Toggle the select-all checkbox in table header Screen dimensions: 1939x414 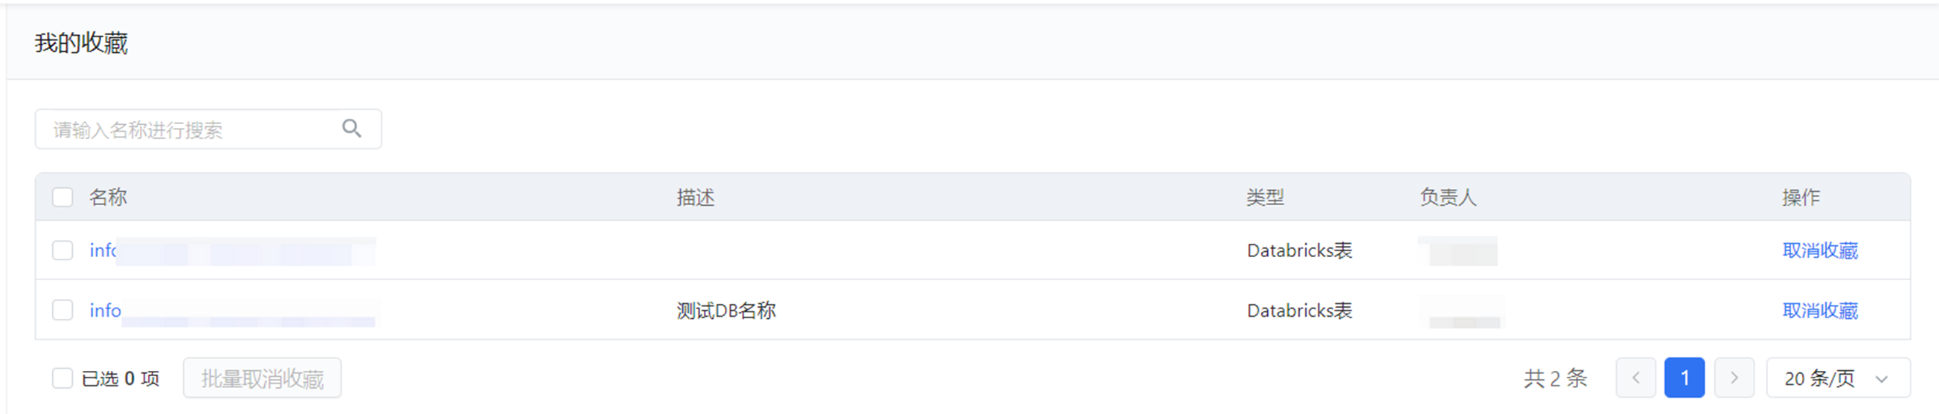(x=63, y=198)
